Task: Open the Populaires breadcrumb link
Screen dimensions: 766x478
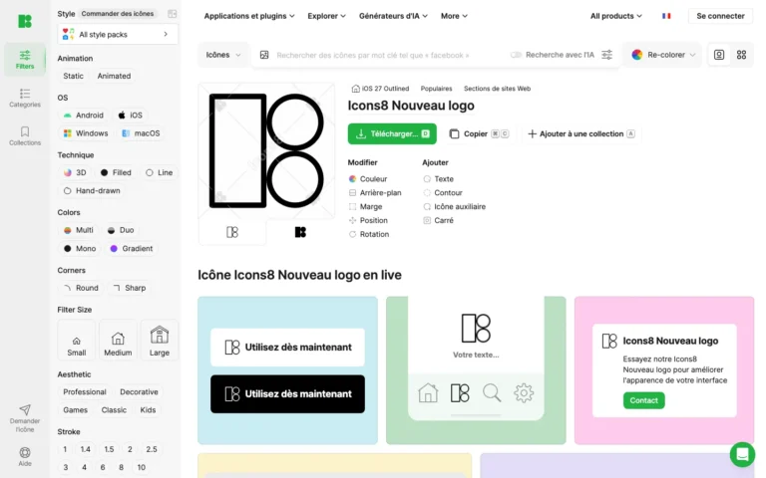Action: [436, 89]
